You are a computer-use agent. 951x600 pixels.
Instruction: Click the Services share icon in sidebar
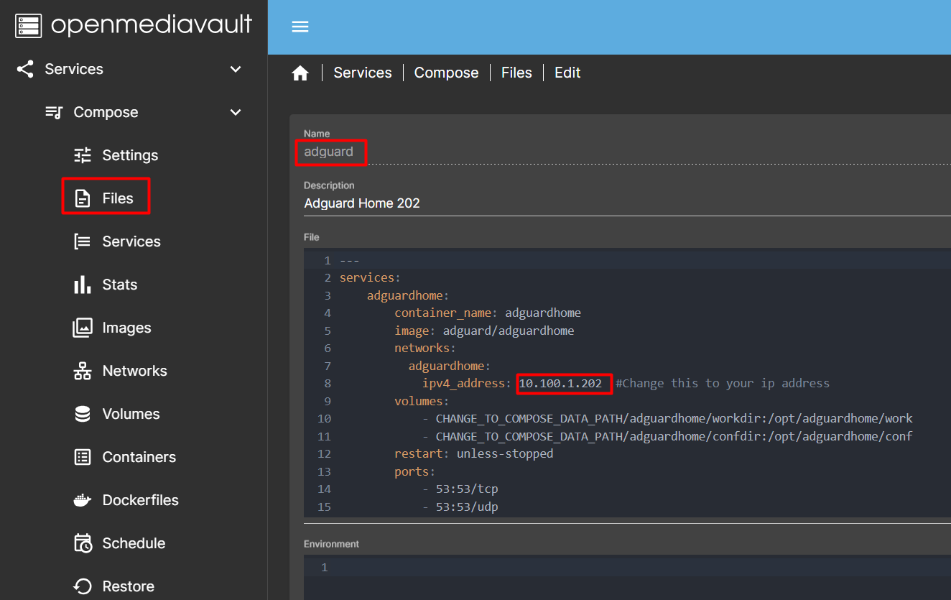[x=25, y=69]
